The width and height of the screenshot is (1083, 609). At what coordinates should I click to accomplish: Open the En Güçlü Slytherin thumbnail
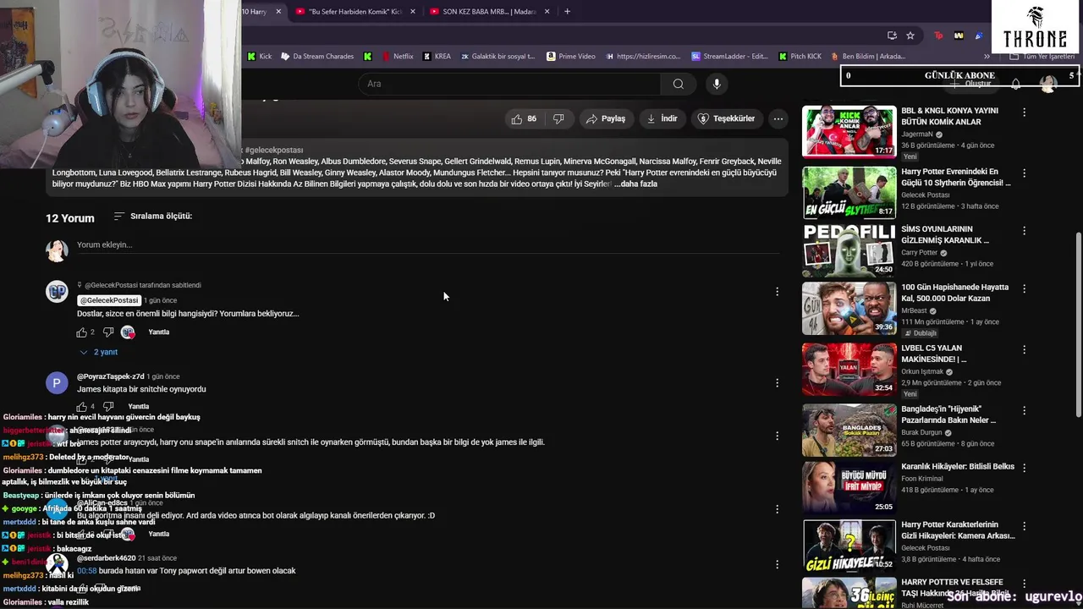(x=849, y=192)
